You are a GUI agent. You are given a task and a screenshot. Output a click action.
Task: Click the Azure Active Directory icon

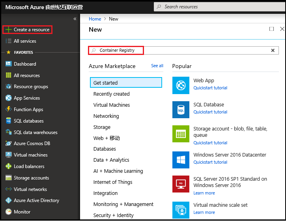click(x=8, y=200)
